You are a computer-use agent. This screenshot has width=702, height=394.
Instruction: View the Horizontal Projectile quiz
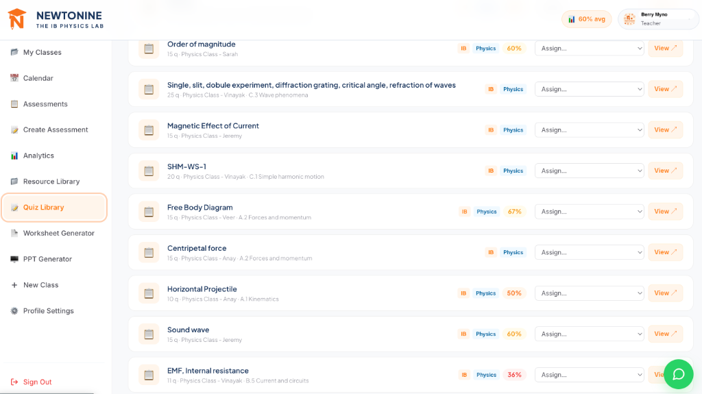[x=665, y=293]
